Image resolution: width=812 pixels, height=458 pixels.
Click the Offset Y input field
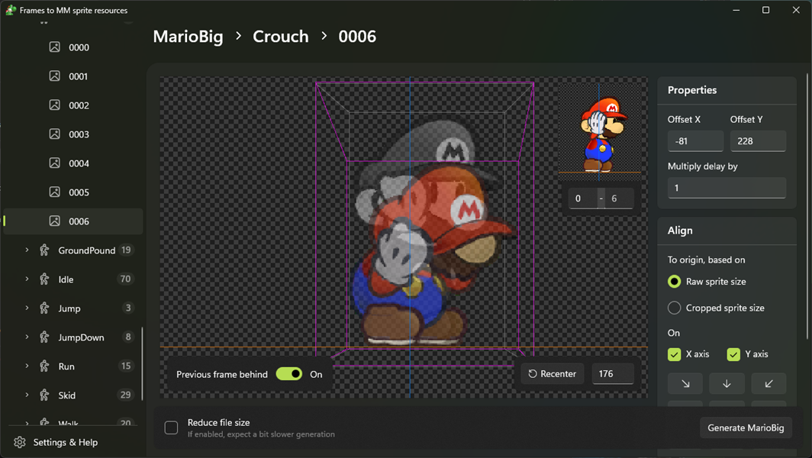758,141
